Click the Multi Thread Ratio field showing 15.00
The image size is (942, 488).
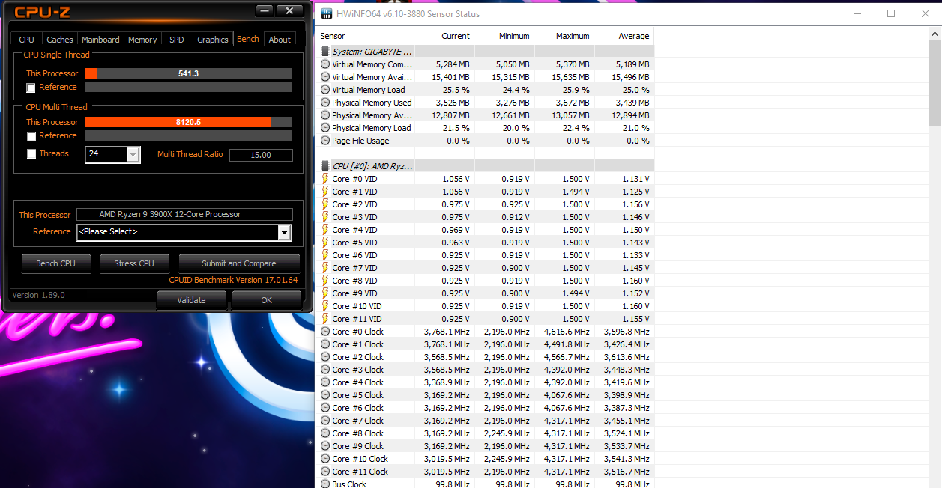[x=261, y=155]
